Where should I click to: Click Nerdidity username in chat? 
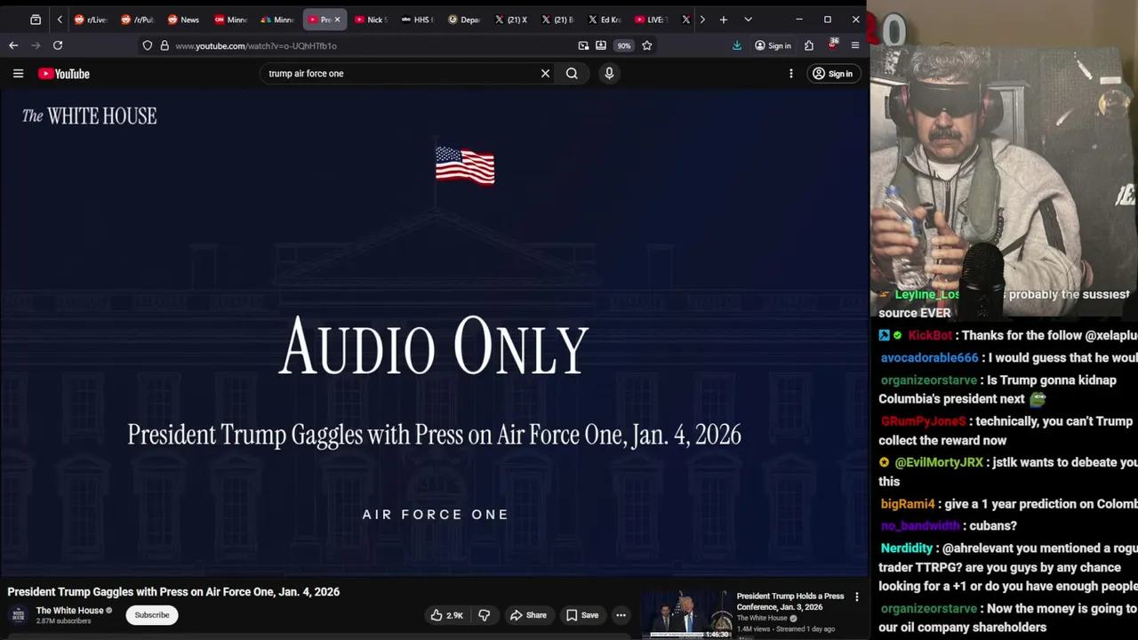point(907,548)
